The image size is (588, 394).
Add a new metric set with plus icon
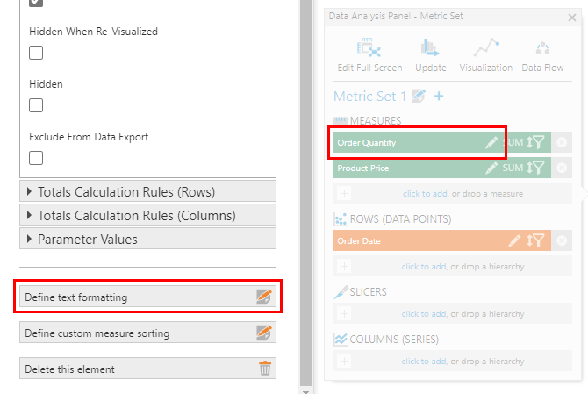pyautogui.click(x=439, y=96)
